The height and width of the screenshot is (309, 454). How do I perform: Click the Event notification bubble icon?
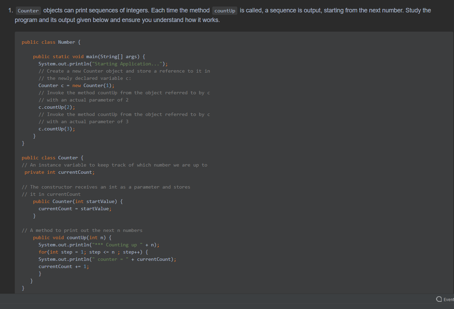click(x=439, y=299)
